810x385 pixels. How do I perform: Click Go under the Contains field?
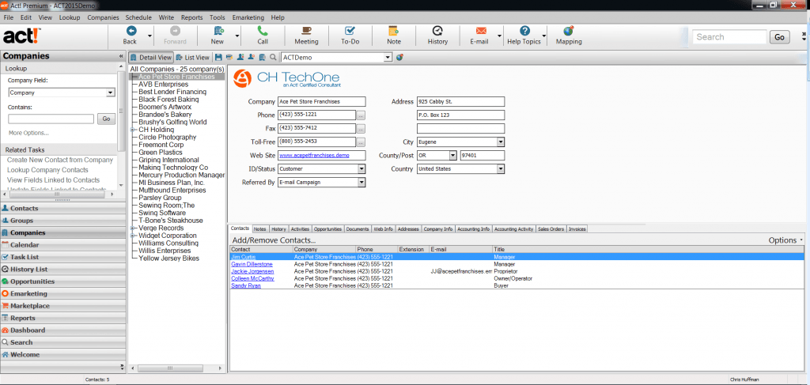pyautogui.click(x=107, y=119)
